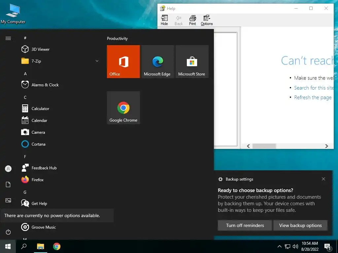Click Back in the Help toolbar
The height and width of the screenshot is (253, 338).
(x=179, y=20)
